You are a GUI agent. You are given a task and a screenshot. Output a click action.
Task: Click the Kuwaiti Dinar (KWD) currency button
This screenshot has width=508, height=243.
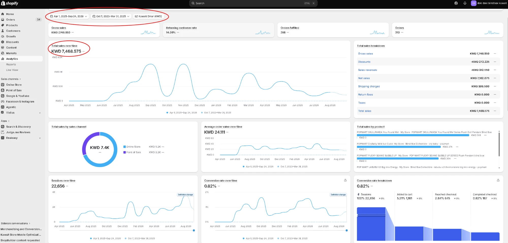click(x=148, y=16)
